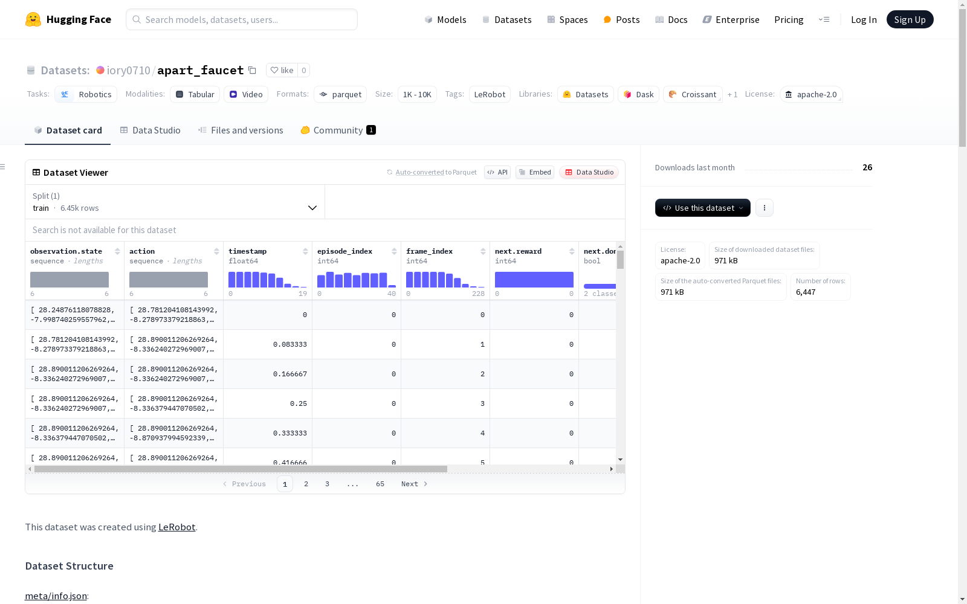Screen dimensions: 967x604
Task: Select the Tabular modality tag
Action: (x=195, y=94)
